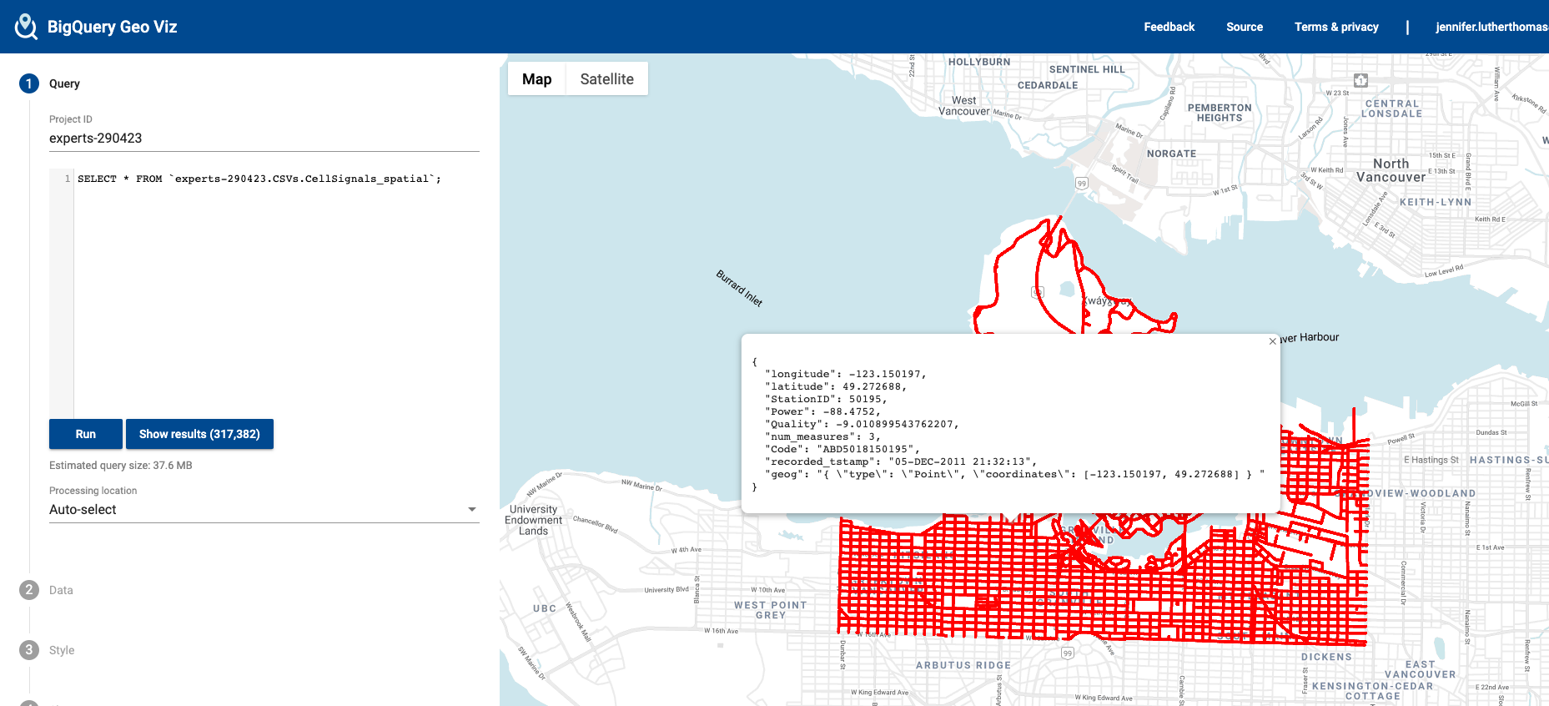Edit the Project ID field experts-290423

tap(264, 138)
